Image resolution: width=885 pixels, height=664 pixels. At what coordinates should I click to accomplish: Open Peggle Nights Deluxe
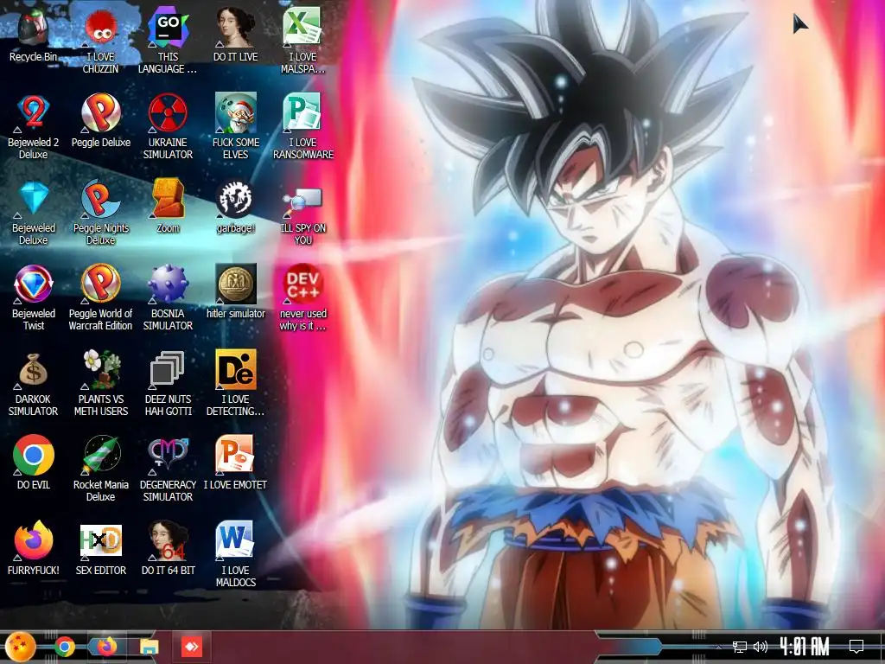[100, 198]
